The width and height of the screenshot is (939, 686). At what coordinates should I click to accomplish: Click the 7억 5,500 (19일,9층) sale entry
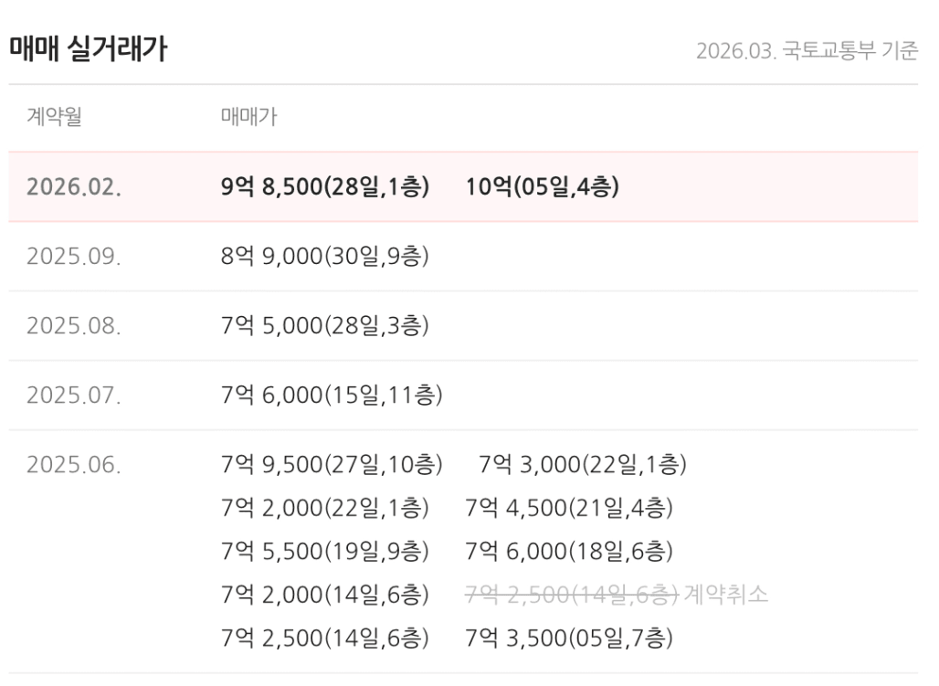[x=325, y=551]
